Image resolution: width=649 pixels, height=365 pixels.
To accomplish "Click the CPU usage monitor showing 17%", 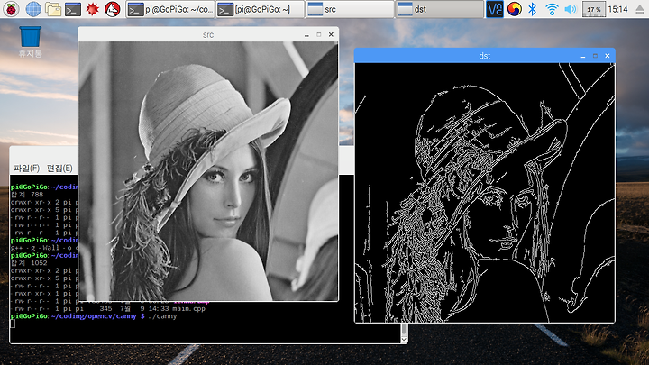I will (594, 9).
